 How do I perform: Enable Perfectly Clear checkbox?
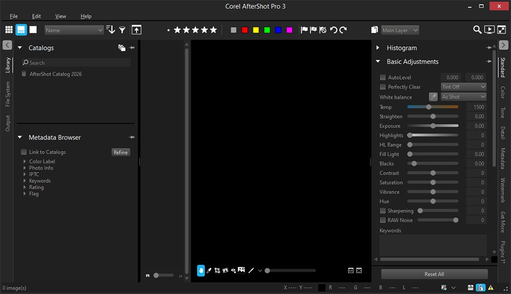383,87
